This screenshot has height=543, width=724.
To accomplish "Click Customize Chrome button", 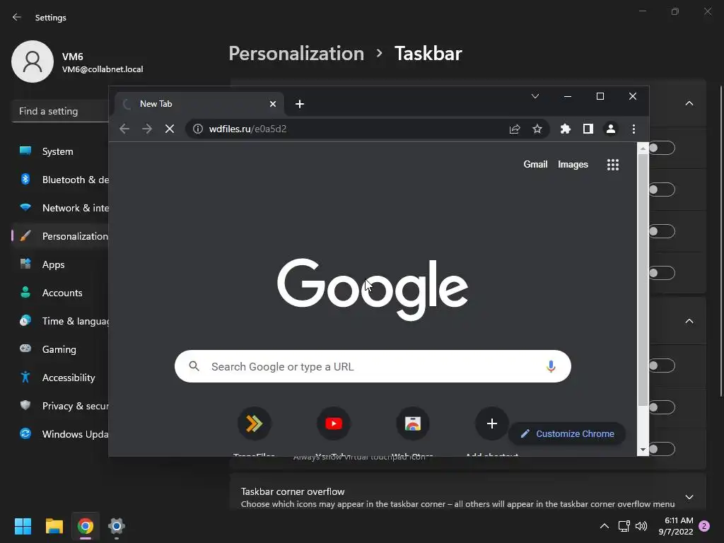I will click(567, 433).
